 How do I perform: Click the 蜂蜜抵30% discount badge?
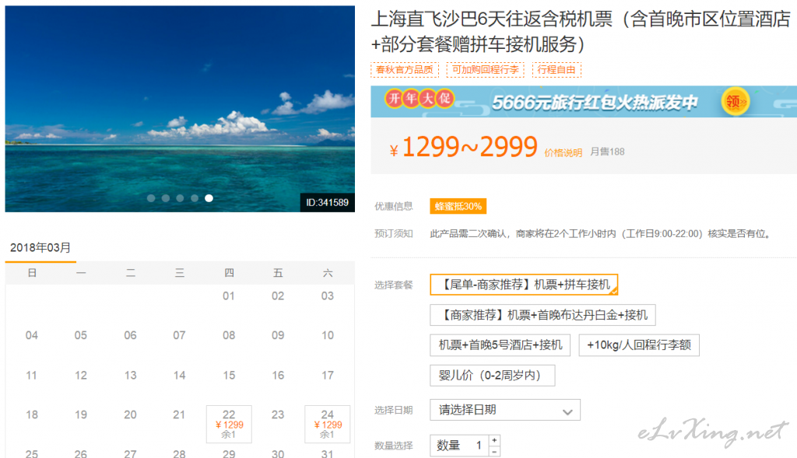pyautogui.click(x=458, y=206)
